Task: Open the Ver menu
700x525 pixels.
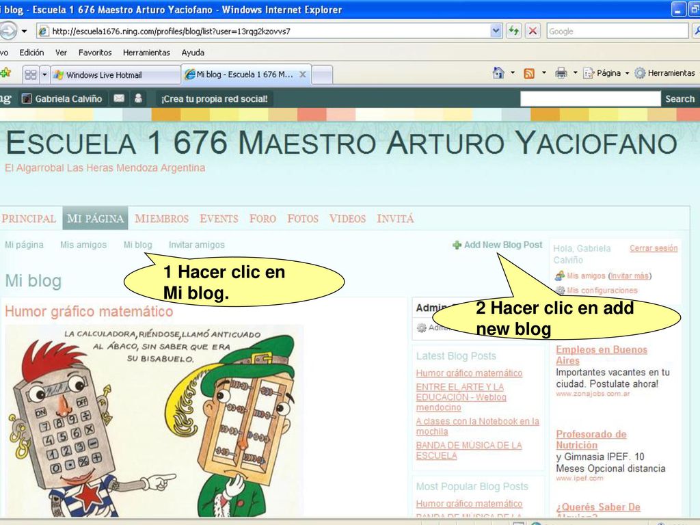Action: point(61,53)
